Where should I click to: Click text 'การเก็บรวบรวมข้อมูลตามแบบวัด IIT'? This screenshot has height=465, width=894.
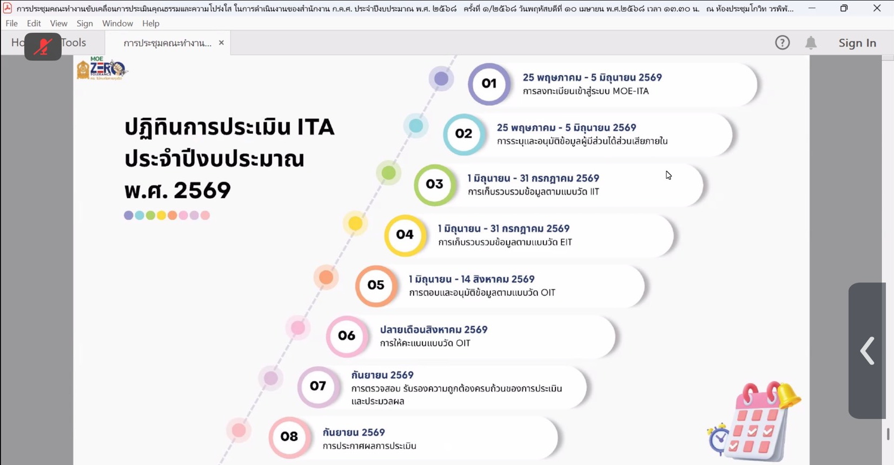tap(533, 192)
